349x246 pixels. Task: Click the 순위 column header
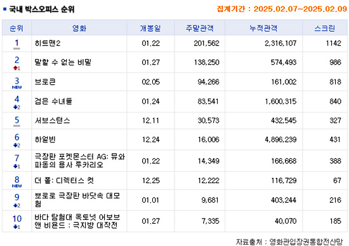(16, 28)
